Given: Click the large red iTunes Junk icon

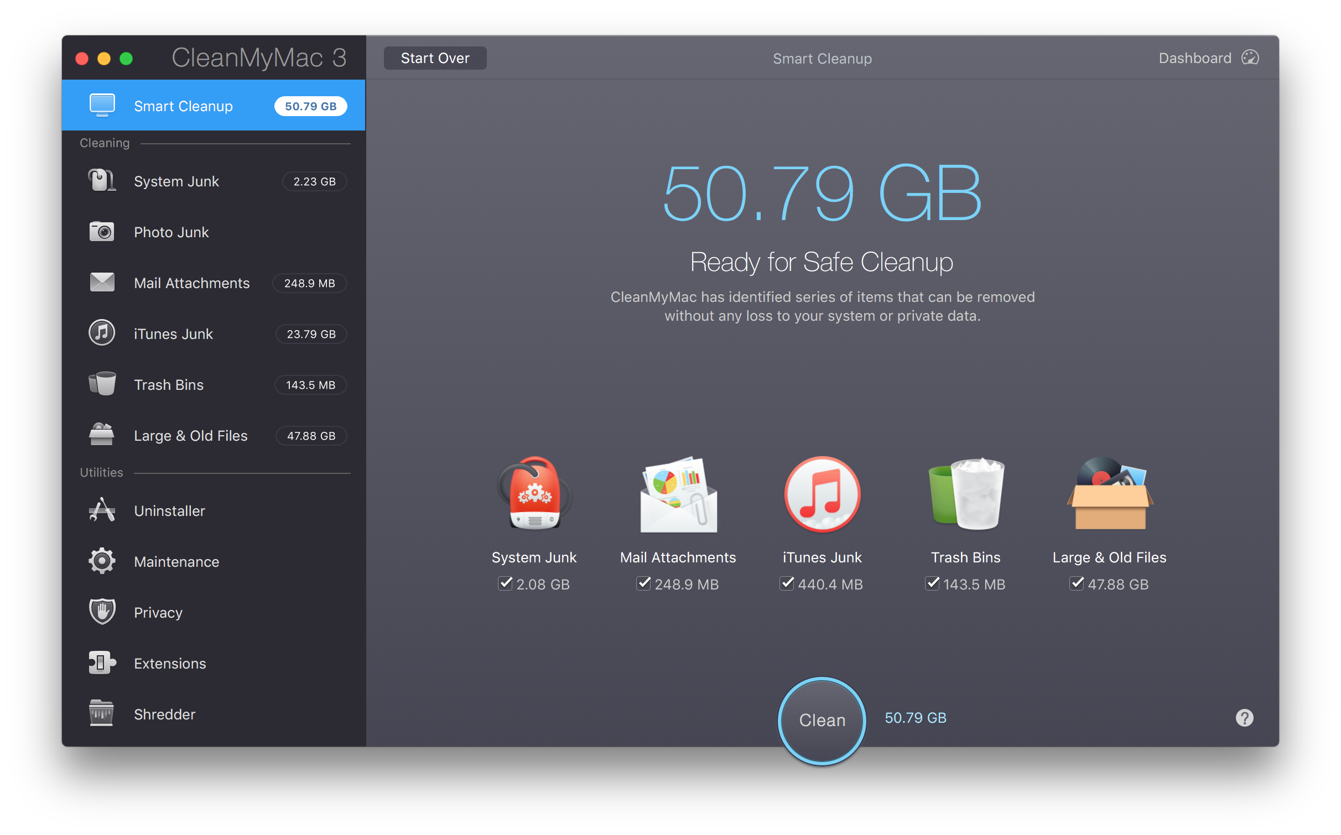Looking at the screenshot, I should tap(822, 494).
